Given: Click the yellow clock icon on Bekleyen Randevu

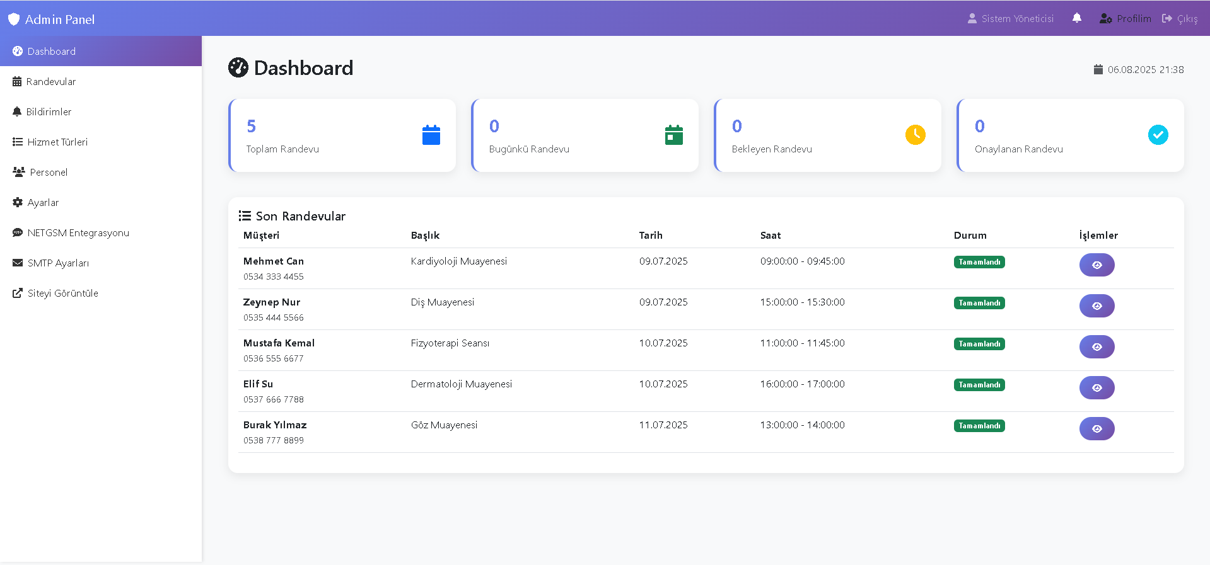Looking at the screenshot, I should coord(915,135).
